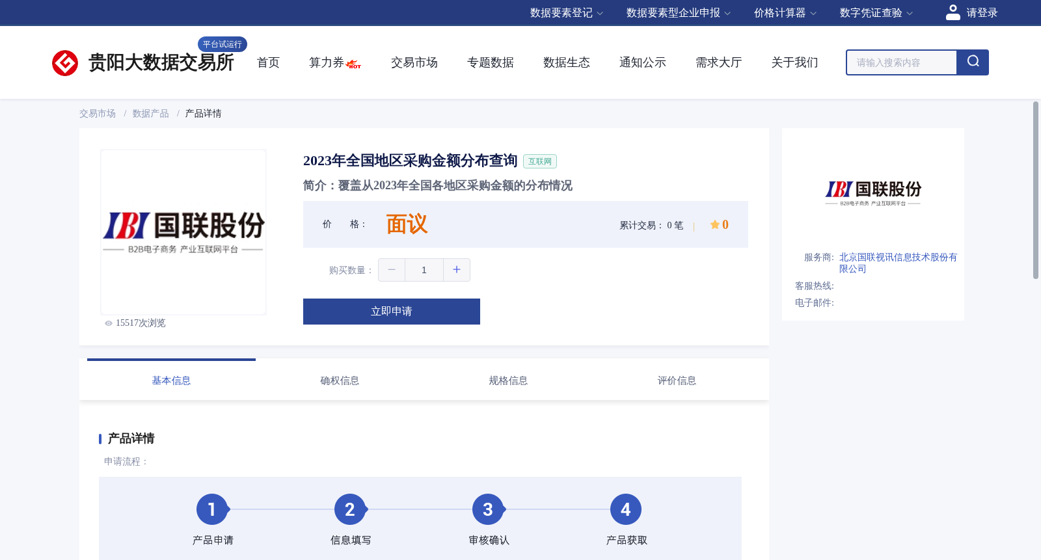1041x560 pixels.
Task: Click the product image thumbnail
Action: [183, 232]
